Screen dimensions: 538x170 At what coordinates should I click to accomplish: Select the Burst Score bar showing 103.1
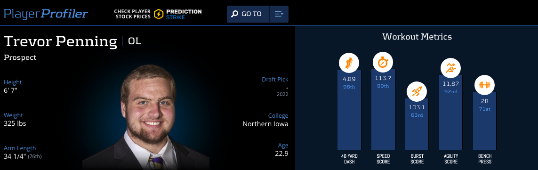417,124
